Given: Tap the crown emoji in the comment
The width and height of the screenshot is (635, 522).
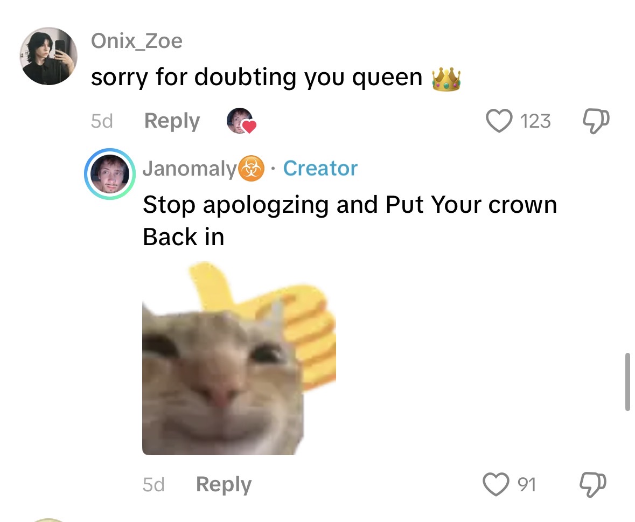Looking at the screenshot, I should [x=446, y=79].
